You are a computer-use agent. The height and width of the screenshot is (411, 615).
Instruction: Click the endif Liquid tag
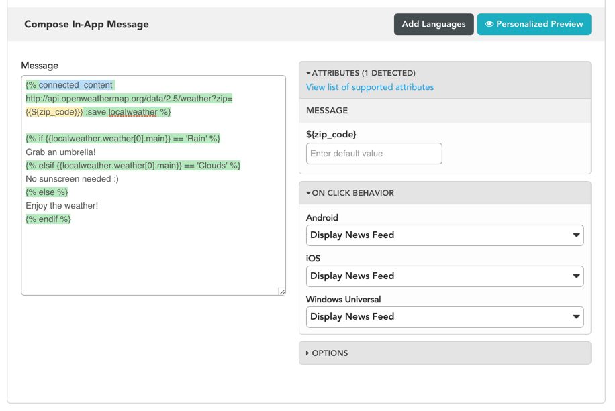point(48,219)
